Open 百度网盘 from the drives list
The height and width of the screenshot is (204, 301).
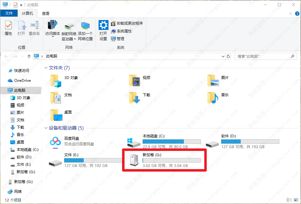pyautogui.click(x=56, y=141)
